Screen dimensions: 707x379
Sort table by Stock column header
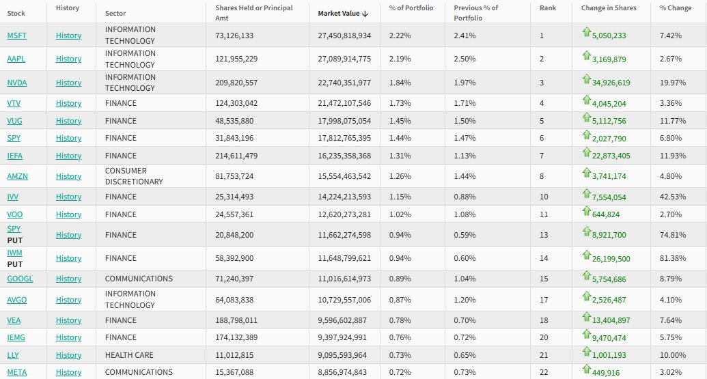coord(16,13)
